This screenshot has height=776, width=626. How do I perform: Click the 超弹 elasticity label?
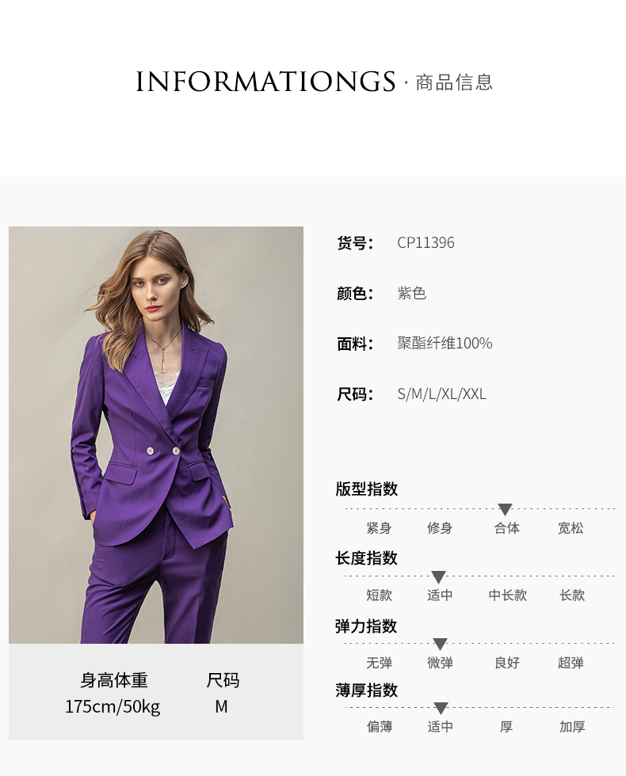click(x=571, y=663)
